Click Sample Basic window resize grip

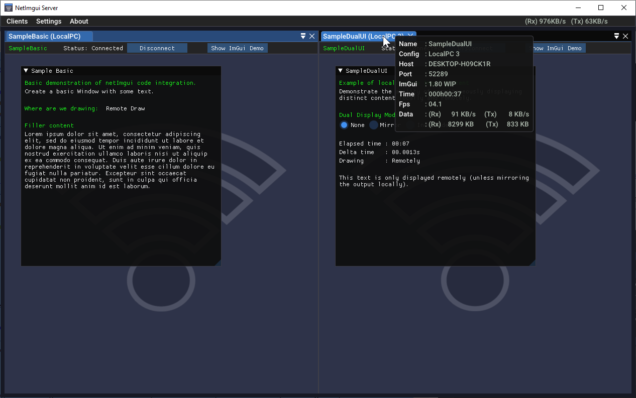click(x=218, y=262)
